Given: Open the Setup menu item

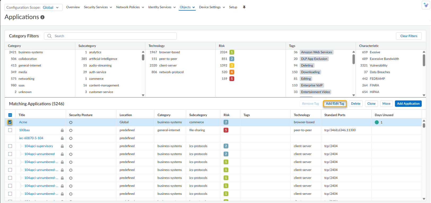Looking at the screenshot, I should (233, 7).
